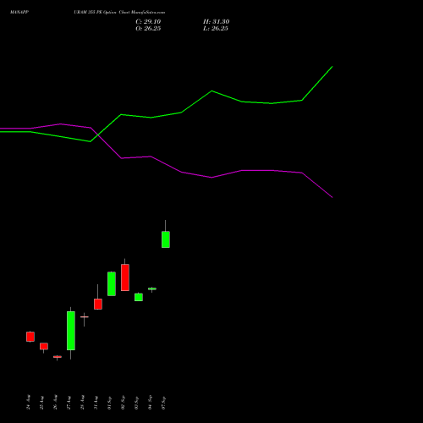
Task: Click the doji candle for 28 Aug
Action: click(x=85, y=317)
